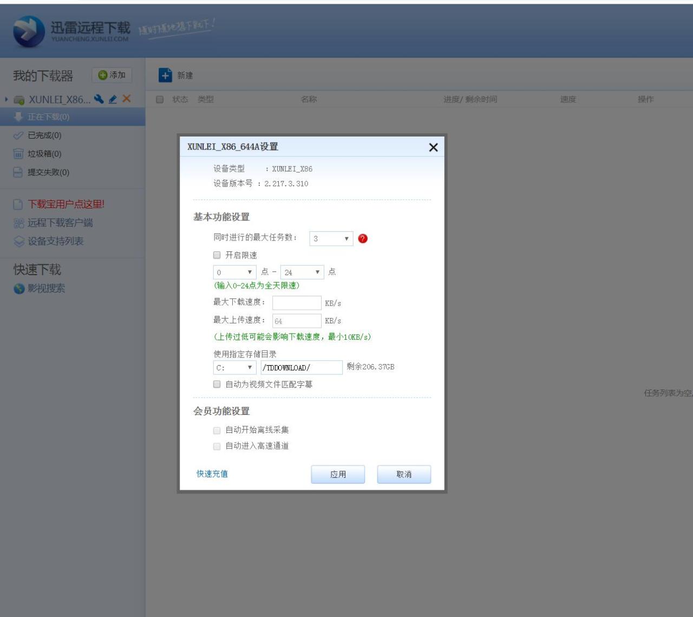Click the blue plus 新建 icon

coord(165,75)
